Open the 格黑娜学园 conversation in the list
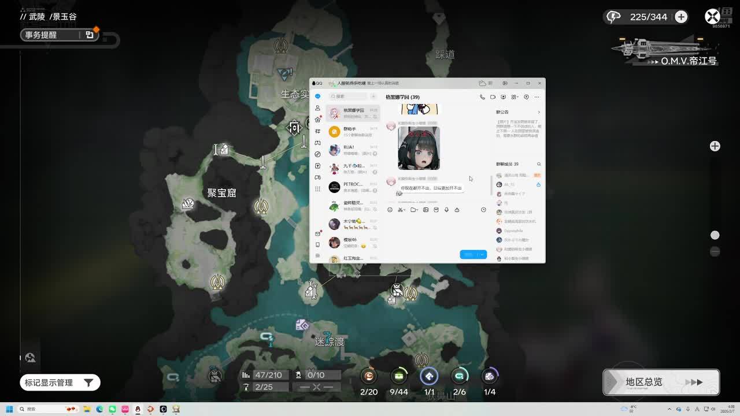This screenshot has height=416, width=740. (353, 113)
